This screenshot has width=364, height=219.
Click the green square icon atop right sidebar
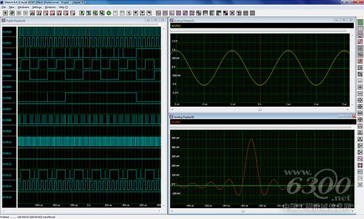coord(360,22)
